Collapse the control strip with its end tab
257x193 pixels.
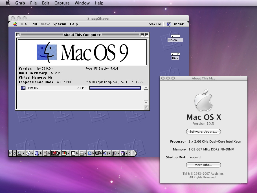click(135, 153)
